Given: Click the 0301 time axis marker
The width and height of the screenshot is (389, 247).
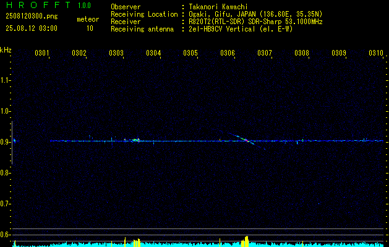Looking at the screenshot, I should click(x=41, y=52).
